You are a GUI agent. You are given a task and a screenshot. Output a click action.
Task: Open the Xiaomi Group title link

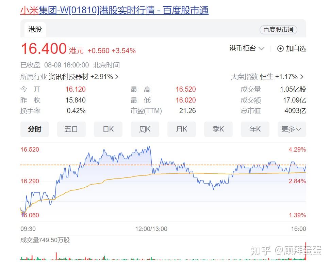pos(114,10)
